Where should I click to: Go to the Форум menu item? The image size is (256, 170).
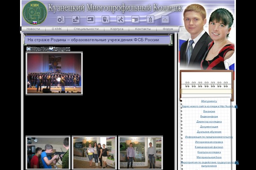tap(168, 29)
